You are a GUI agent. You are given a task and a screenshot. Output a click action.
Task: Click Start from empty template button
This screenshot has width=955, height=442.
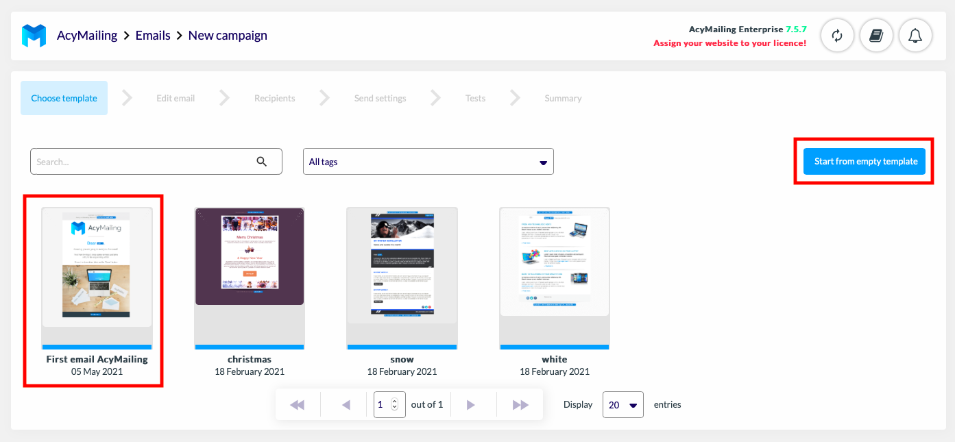pyautogui.click(x=865, y=162)
